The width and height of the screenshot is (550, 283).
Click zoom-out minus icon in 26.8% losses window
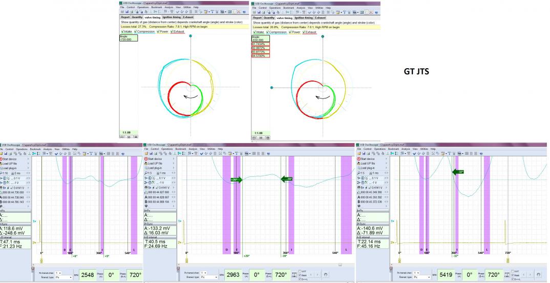[x=254, y=137]
